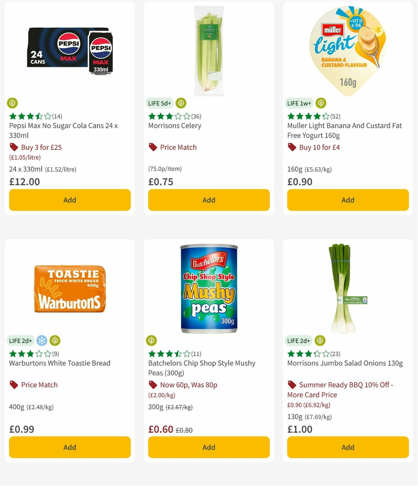418x486 pixels.
Task: Click the LIFE 2d+ badge on Warburtons bread
Action: pyautogui.click(x=21, y=341)
